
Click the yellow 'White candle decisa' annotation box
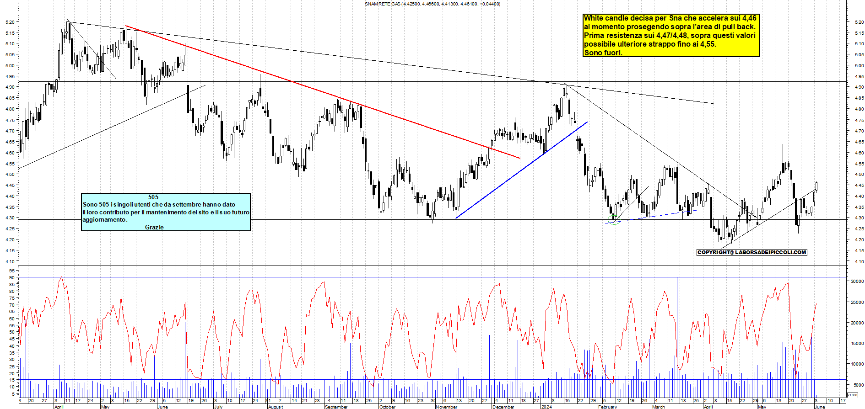671,35
